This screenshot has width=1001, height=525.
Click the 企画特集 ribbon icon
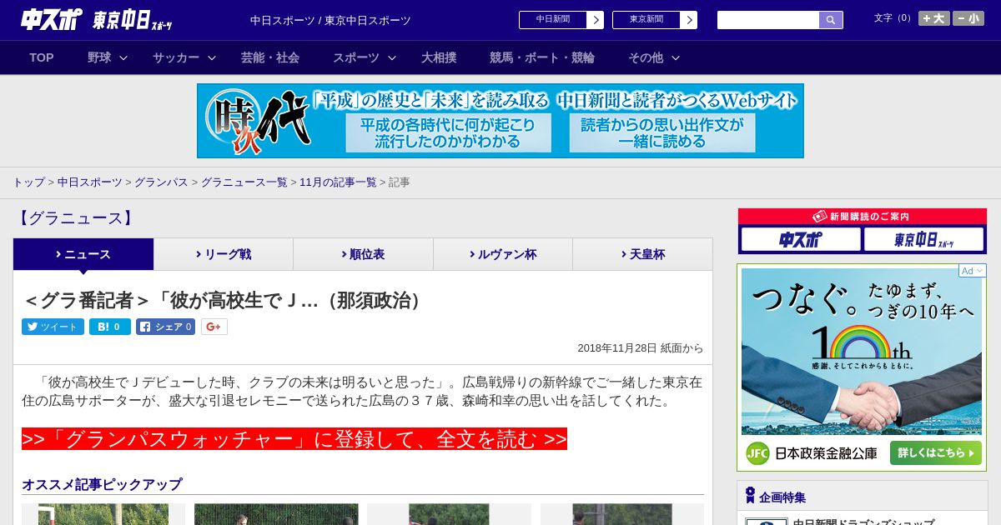pos(750,496)
